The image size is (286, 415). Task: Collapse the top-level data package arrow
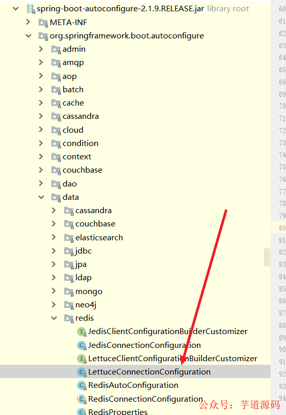(x=42, y=197)
